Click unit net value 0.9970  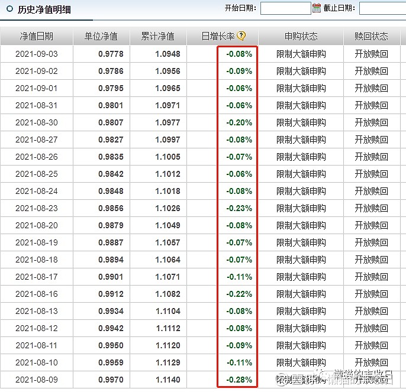point(111,380)
